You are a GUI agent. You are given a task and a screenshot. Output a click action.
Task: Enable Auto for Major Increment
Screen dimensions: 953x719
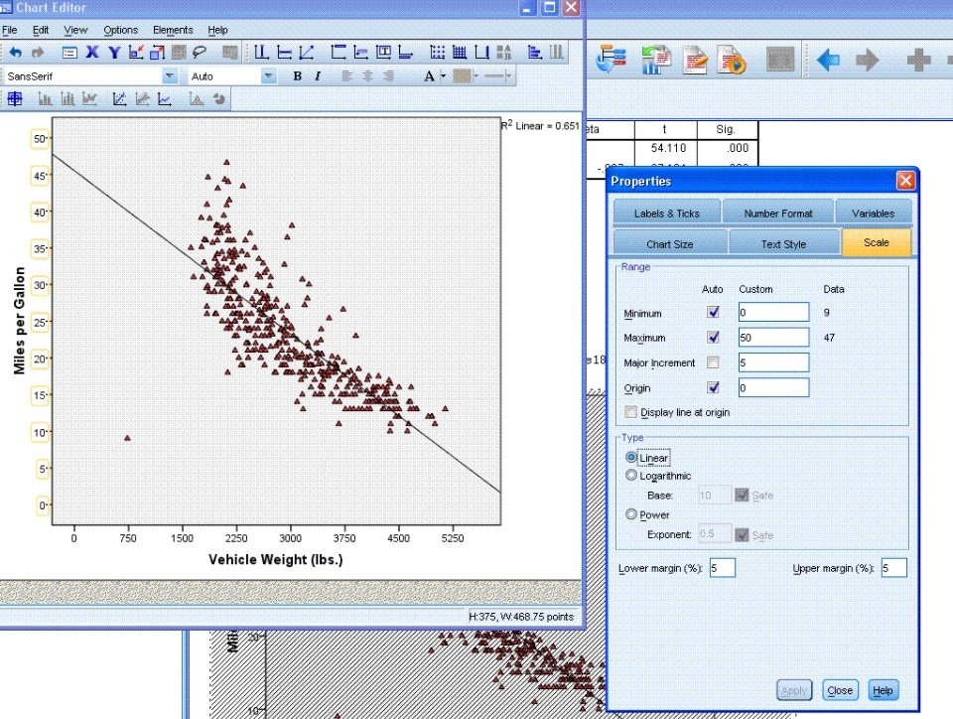(x=713, y=361)
